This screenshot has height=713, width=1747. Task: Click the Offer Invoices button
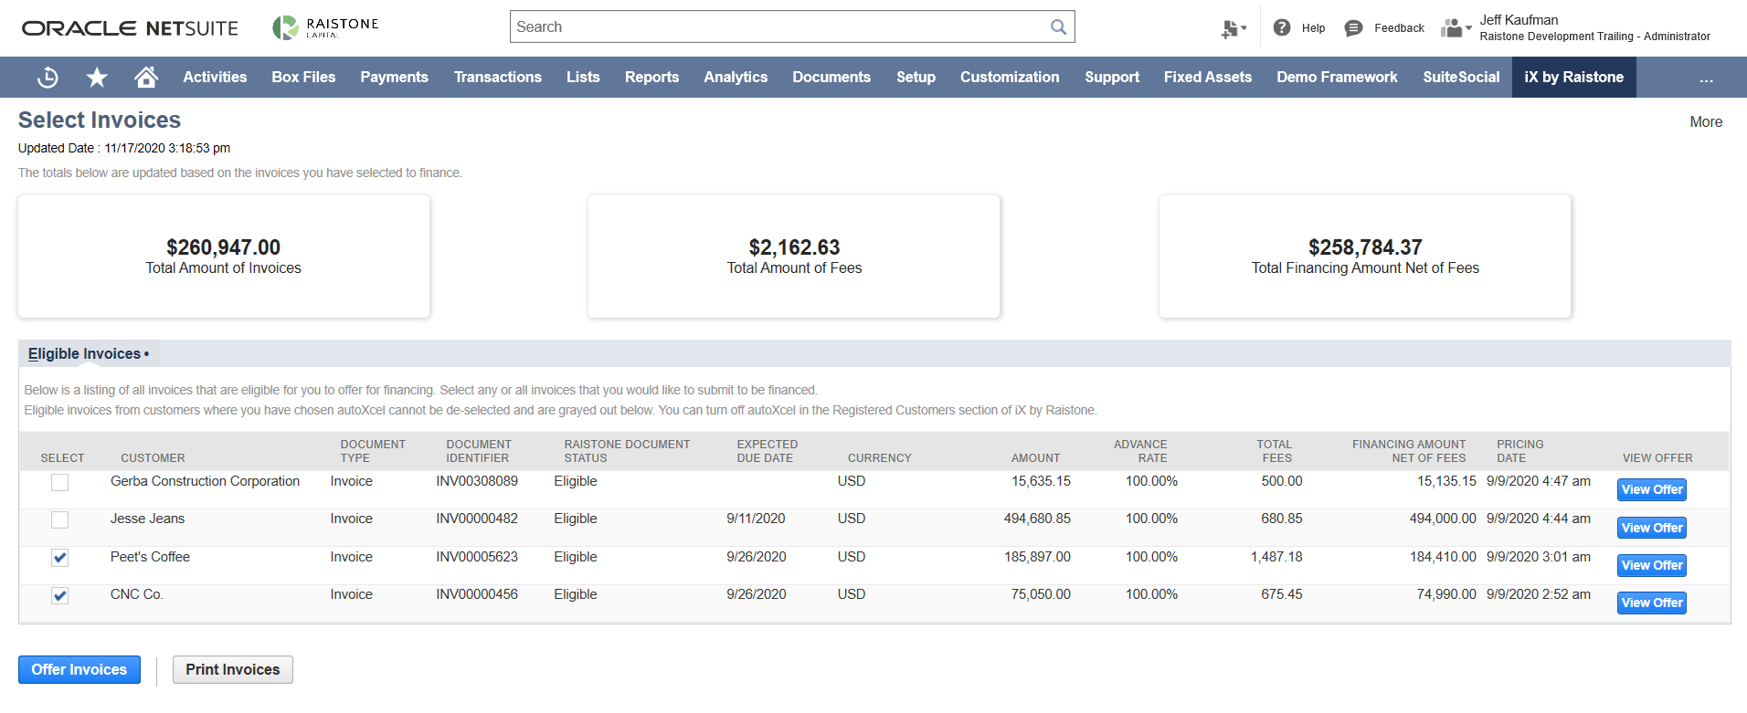[x=79, y=669]
